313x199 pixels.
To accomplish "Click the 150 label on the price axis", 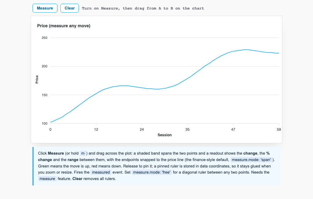I will coord(44,95).
